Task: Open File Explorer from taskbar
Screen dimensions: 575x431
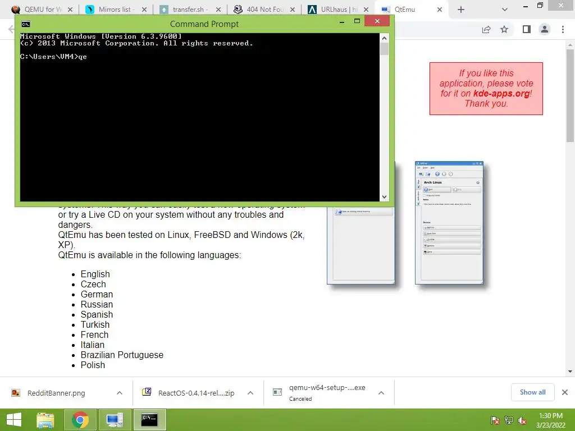Action: 45,420
